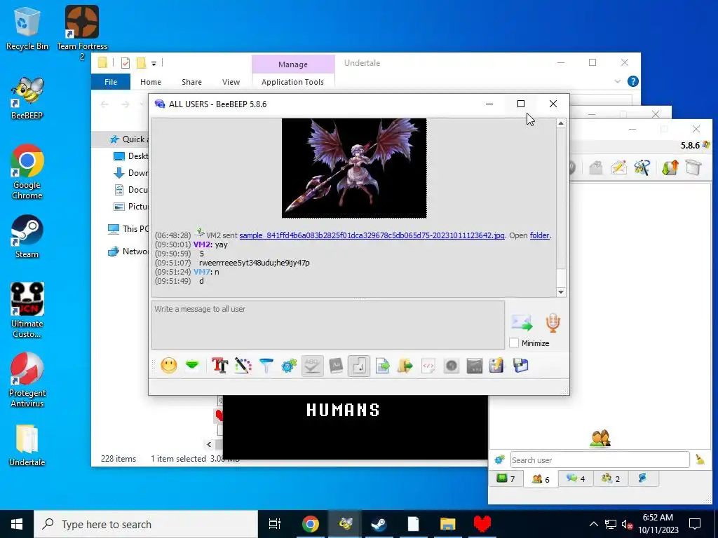This screenshot has width=718, height=538.
Task: Click the save chat floppy disk icon
Action: [x=521, y=366]
